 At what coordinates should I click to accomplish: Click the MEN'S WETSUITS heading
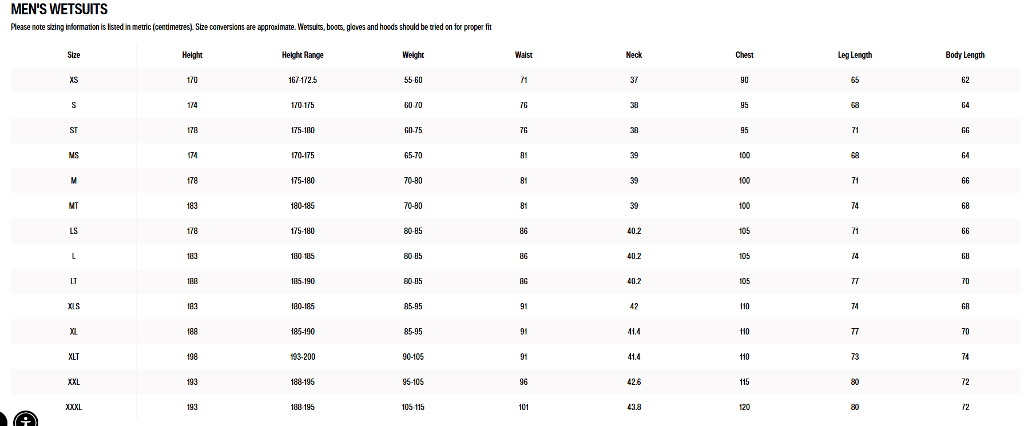pos(59,9)
